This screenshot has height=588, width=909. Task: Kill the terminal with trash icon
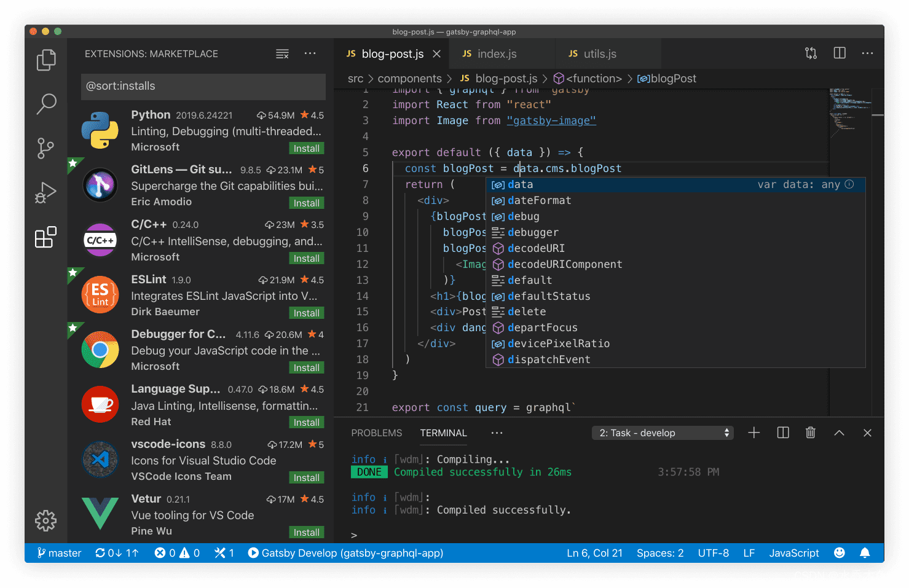tap(811, 433)
